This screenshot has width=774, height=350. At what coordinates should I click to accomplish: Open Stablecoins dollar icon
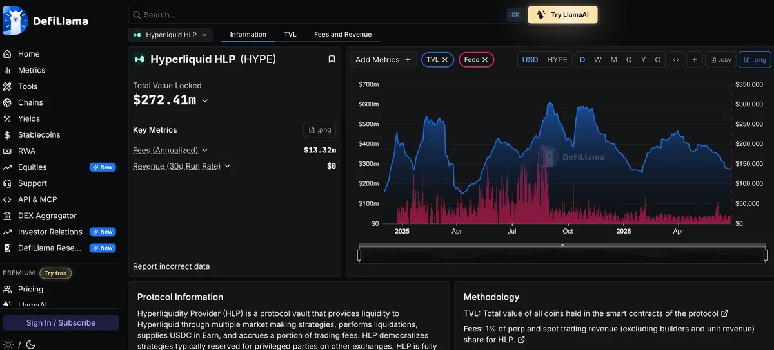tap(8, 135)
